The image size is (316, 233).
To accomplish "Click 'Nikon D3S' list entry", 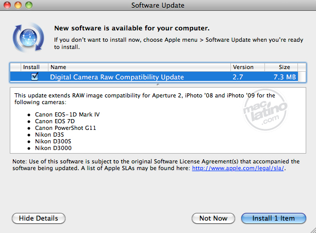I will pyautogui.click(x=49, y=135).
